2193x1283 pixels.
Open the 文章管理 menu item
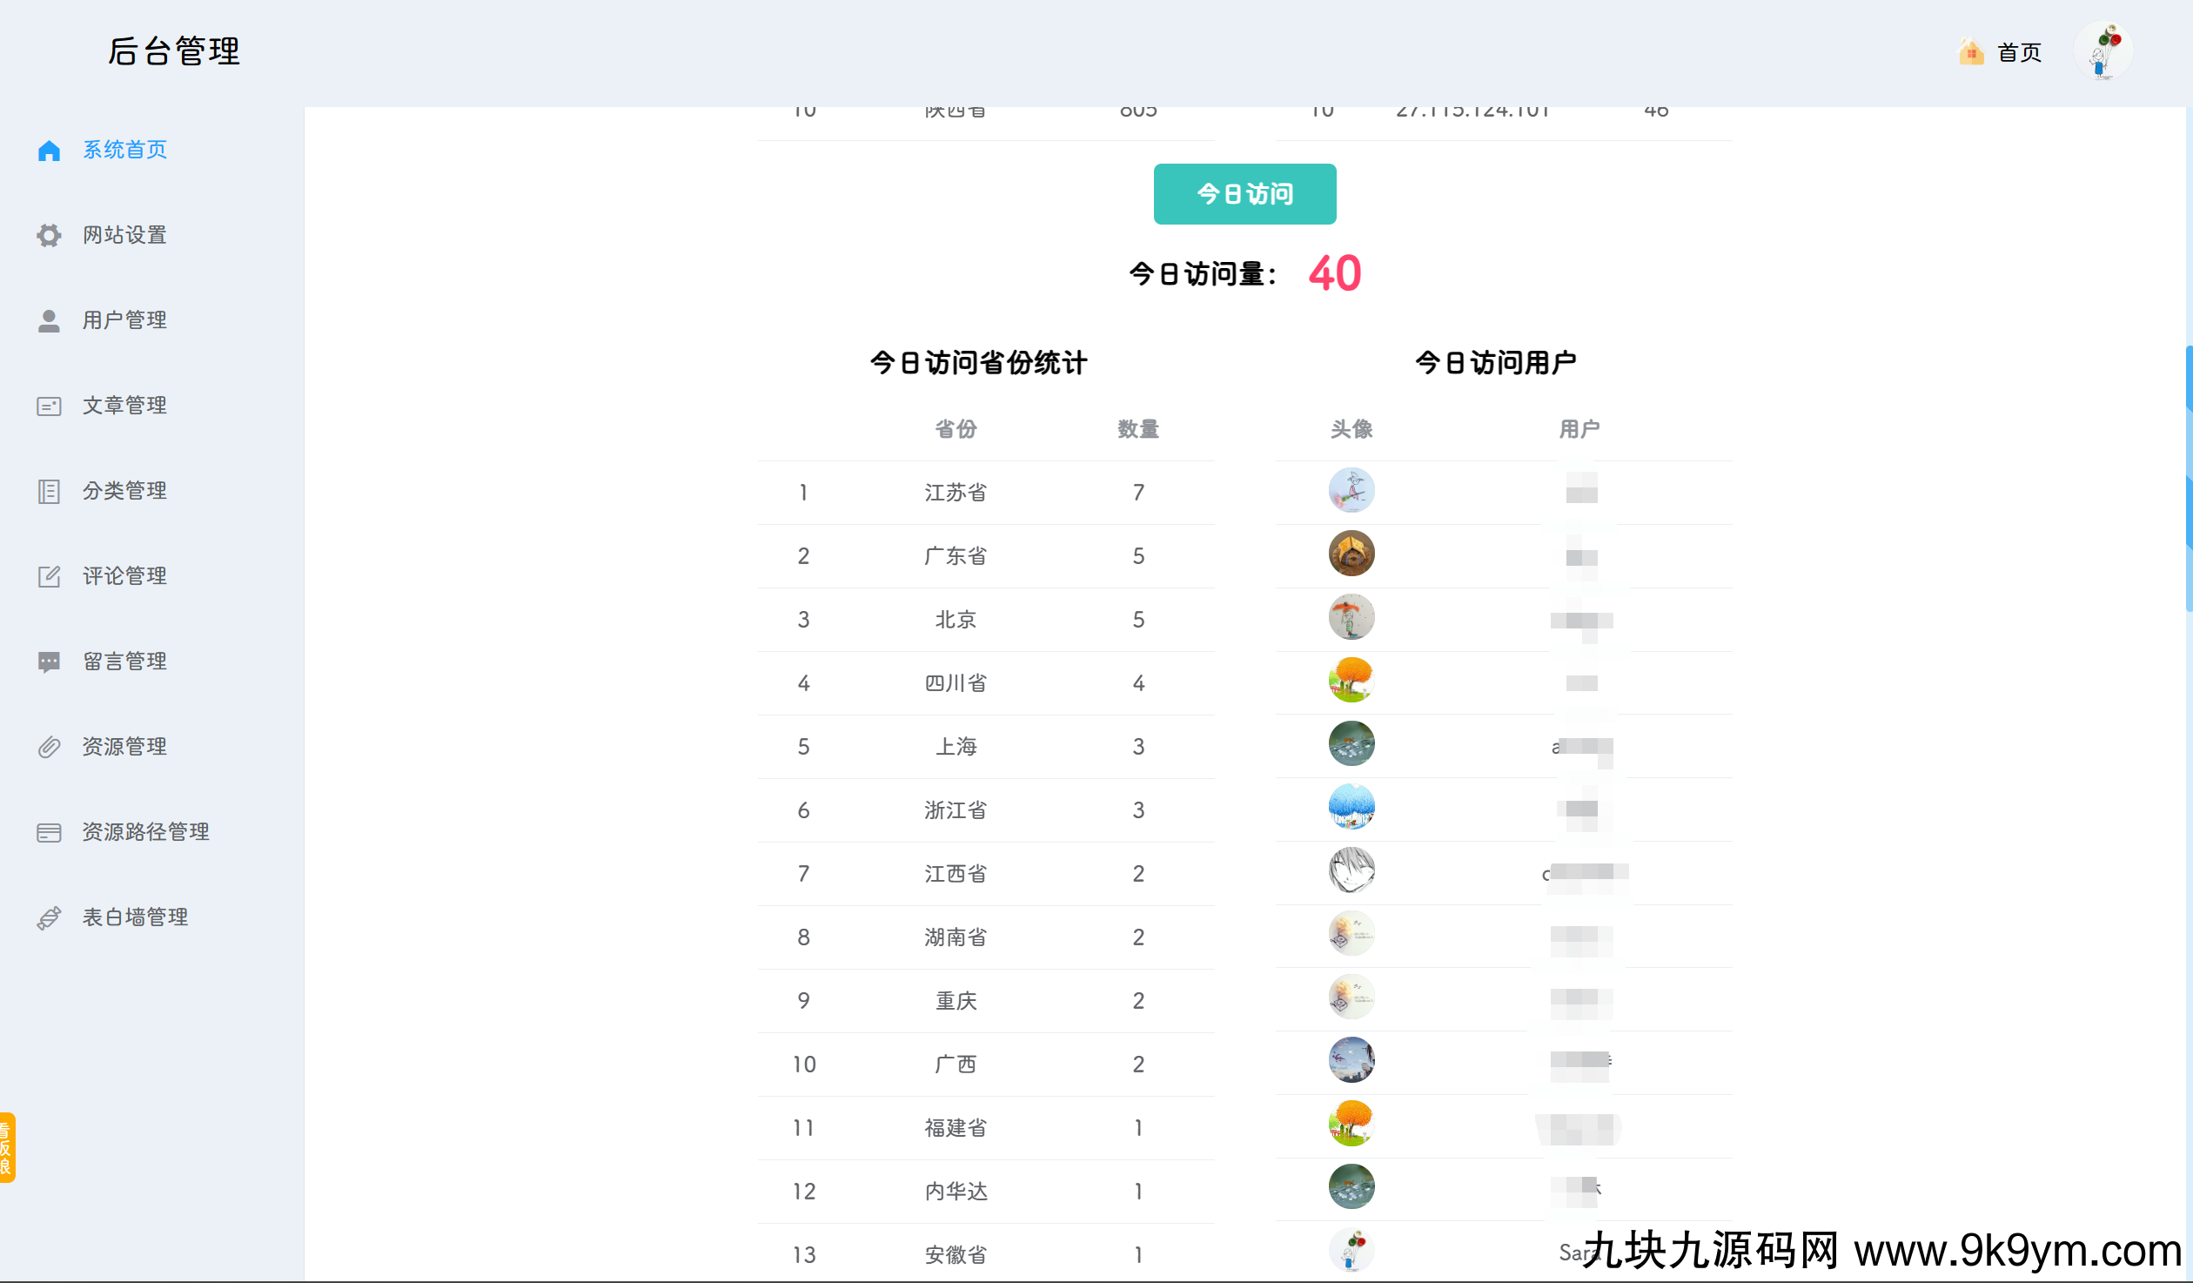124,406
